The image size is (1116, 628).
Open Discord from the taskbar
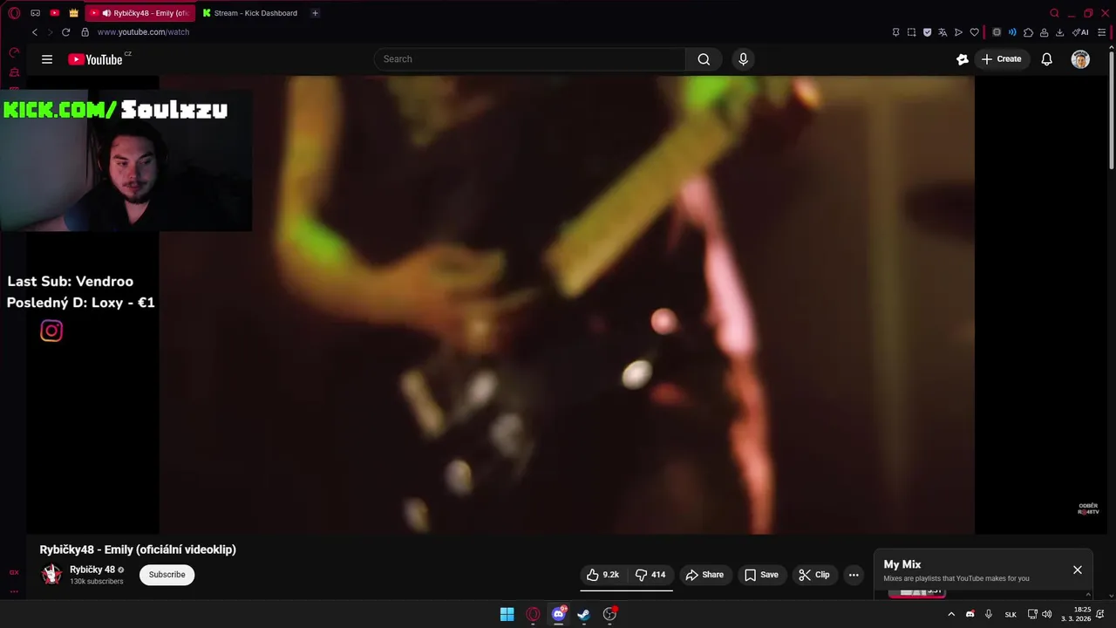[x=559, y=614]
